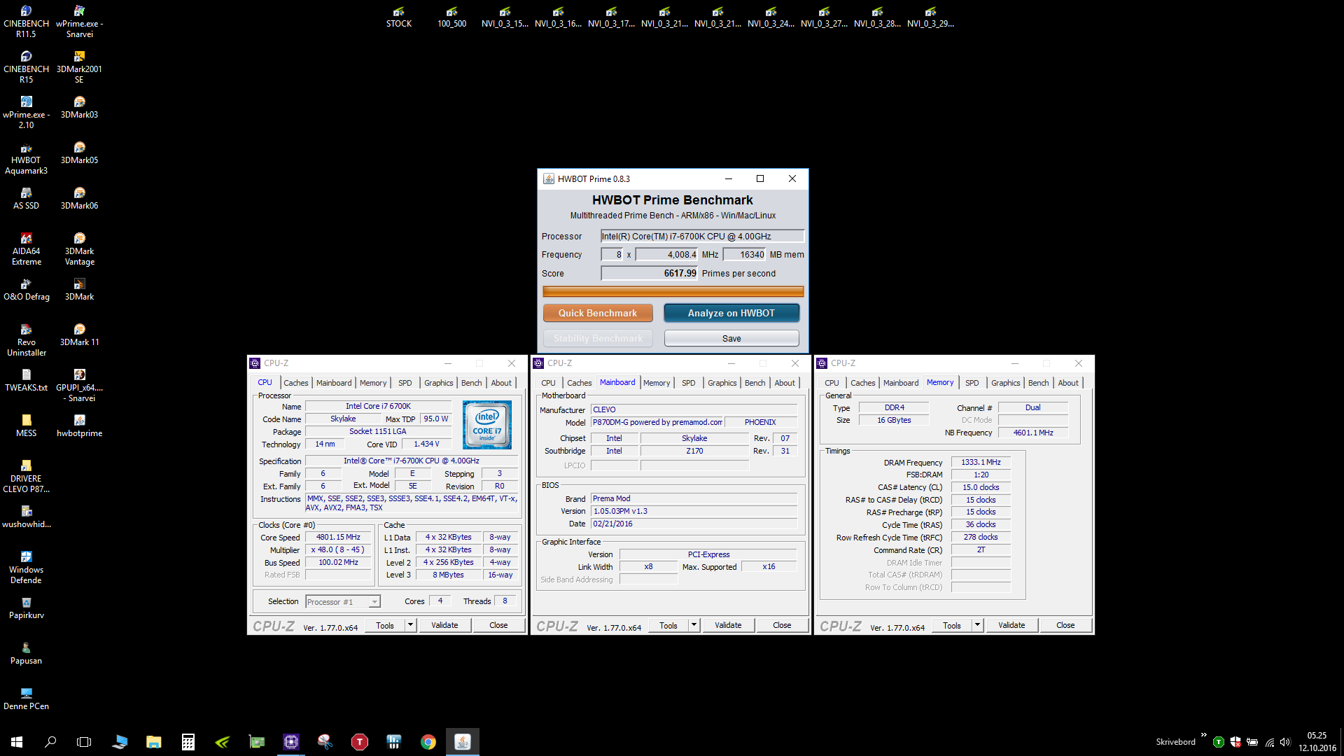Open 100_500 profile icon on desktop
Viewport: 1344px width, 756px height.
click(x=452, y=17)
